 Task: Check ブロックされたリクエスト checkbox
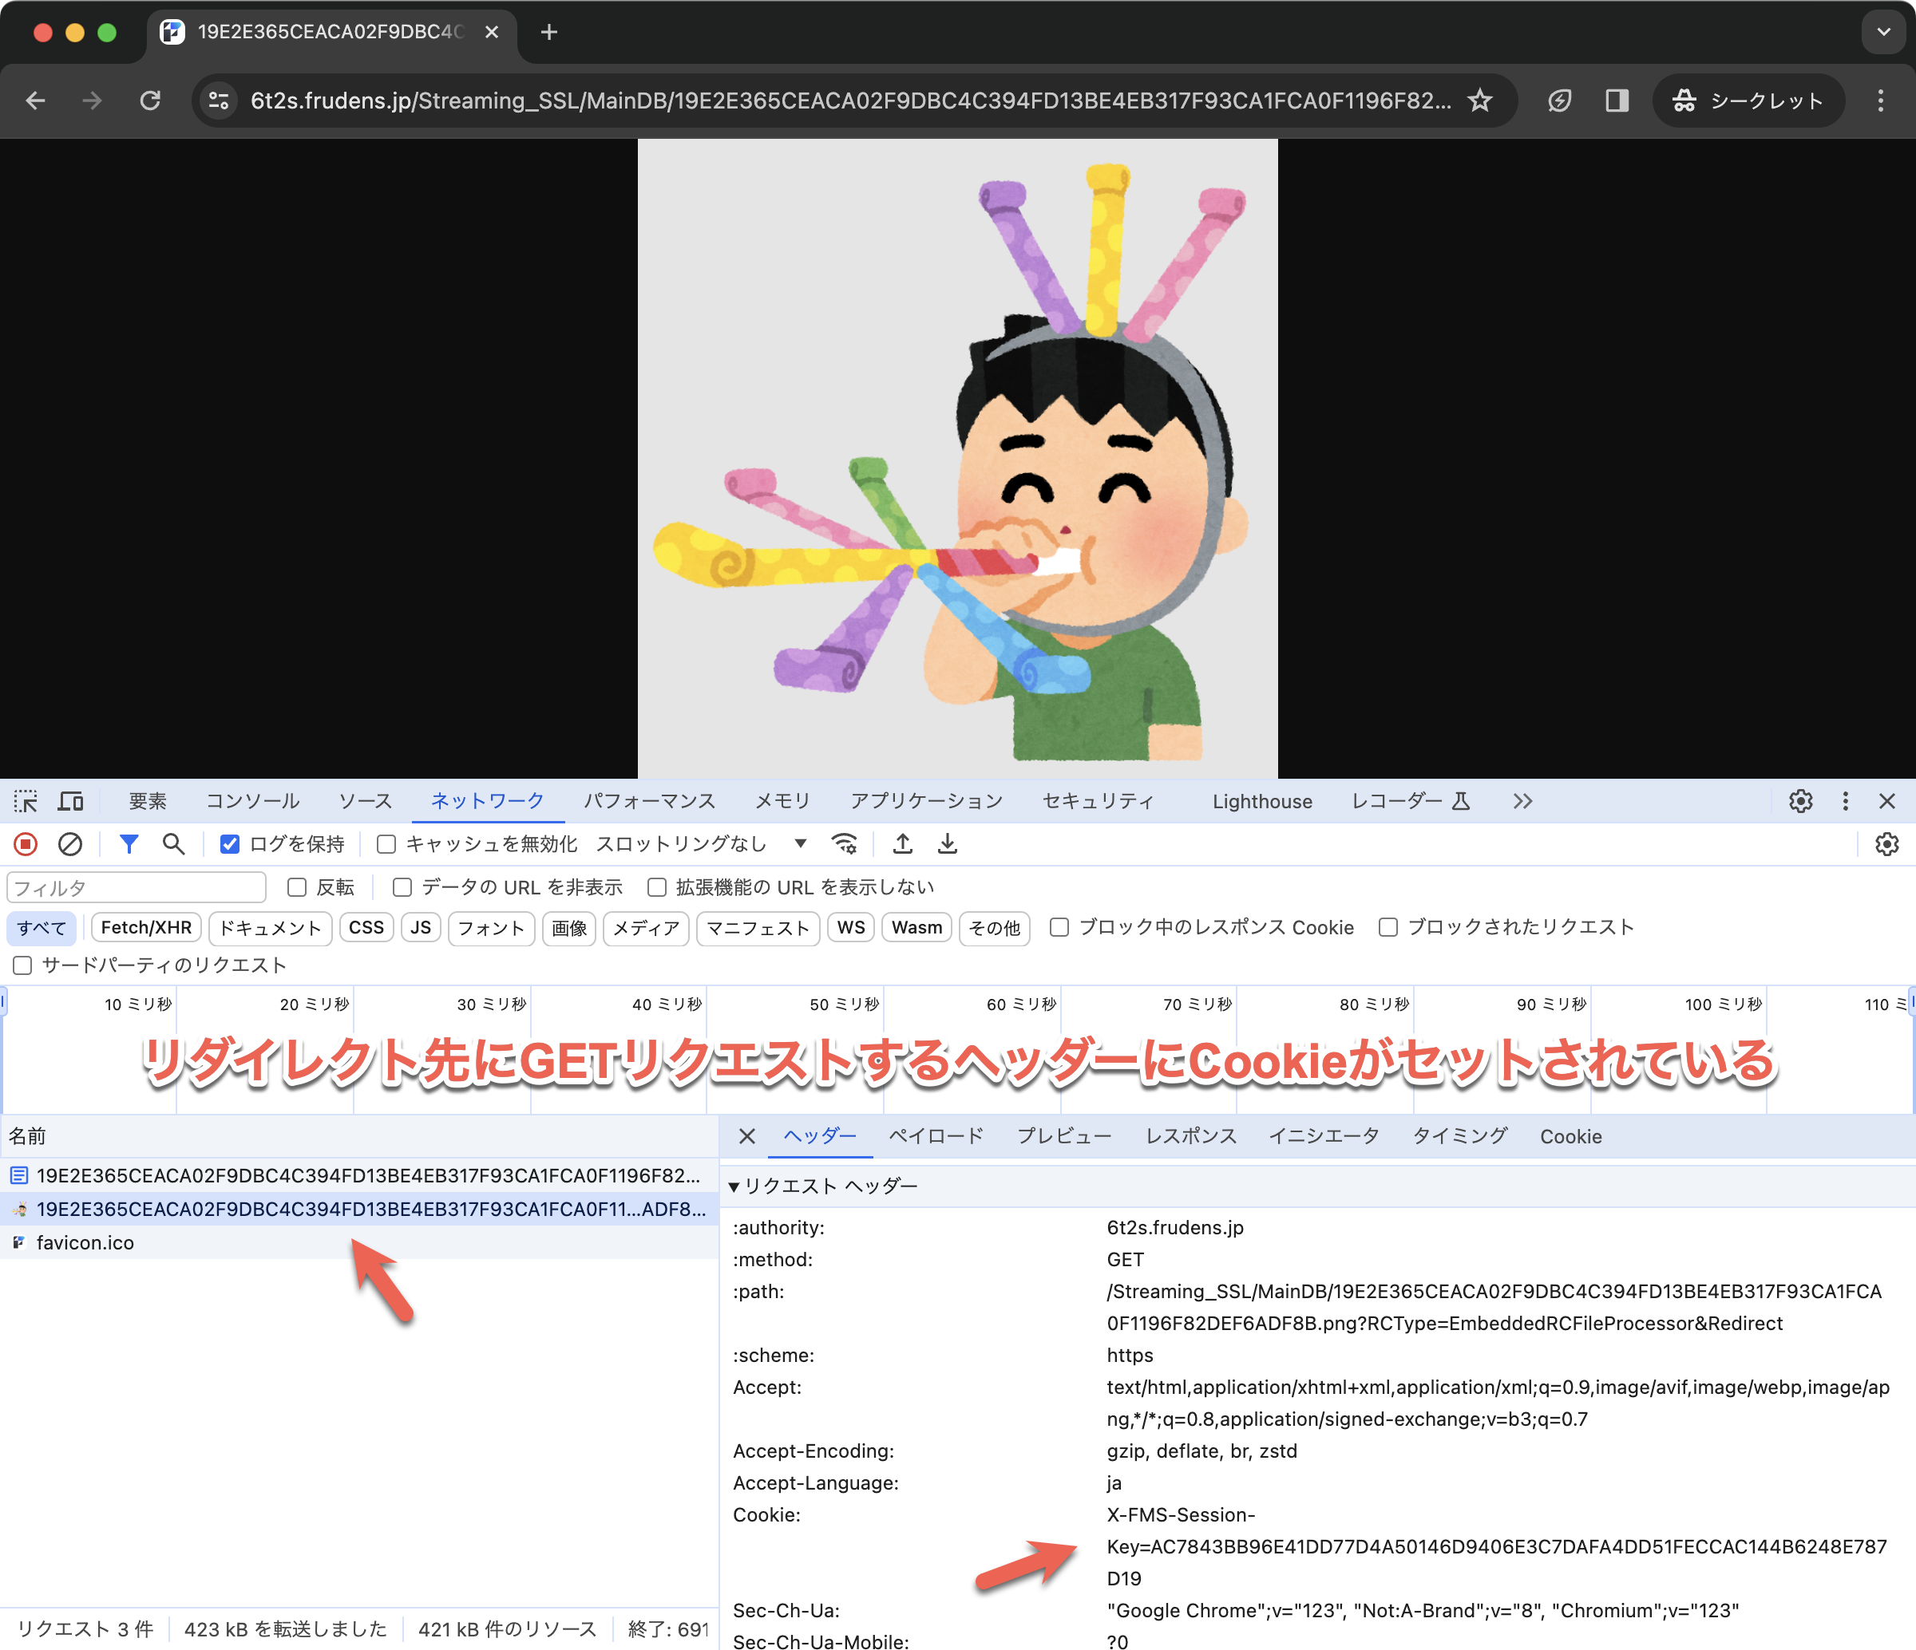click(x=1388, y=927)
